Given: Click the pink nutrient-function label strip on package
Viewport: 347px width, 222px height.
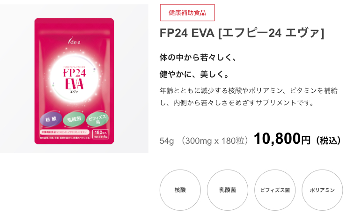Looking at the screenshot, I should (x=65, y=132).
